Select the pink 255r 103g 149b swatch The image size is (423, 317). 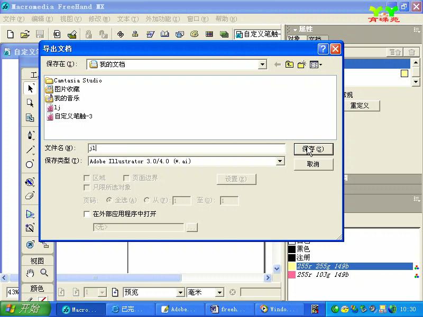click(x=351, y=275)
